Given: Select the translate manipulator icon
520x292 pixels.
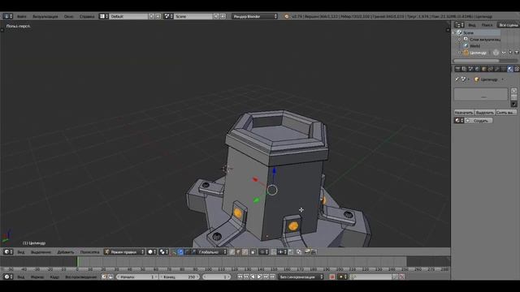Looking at the screenshot, I should (x=180, y=252).
